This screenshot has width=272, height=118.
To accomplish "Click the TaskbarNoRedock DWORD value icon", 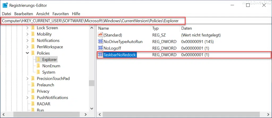I will tap(100, 55).
